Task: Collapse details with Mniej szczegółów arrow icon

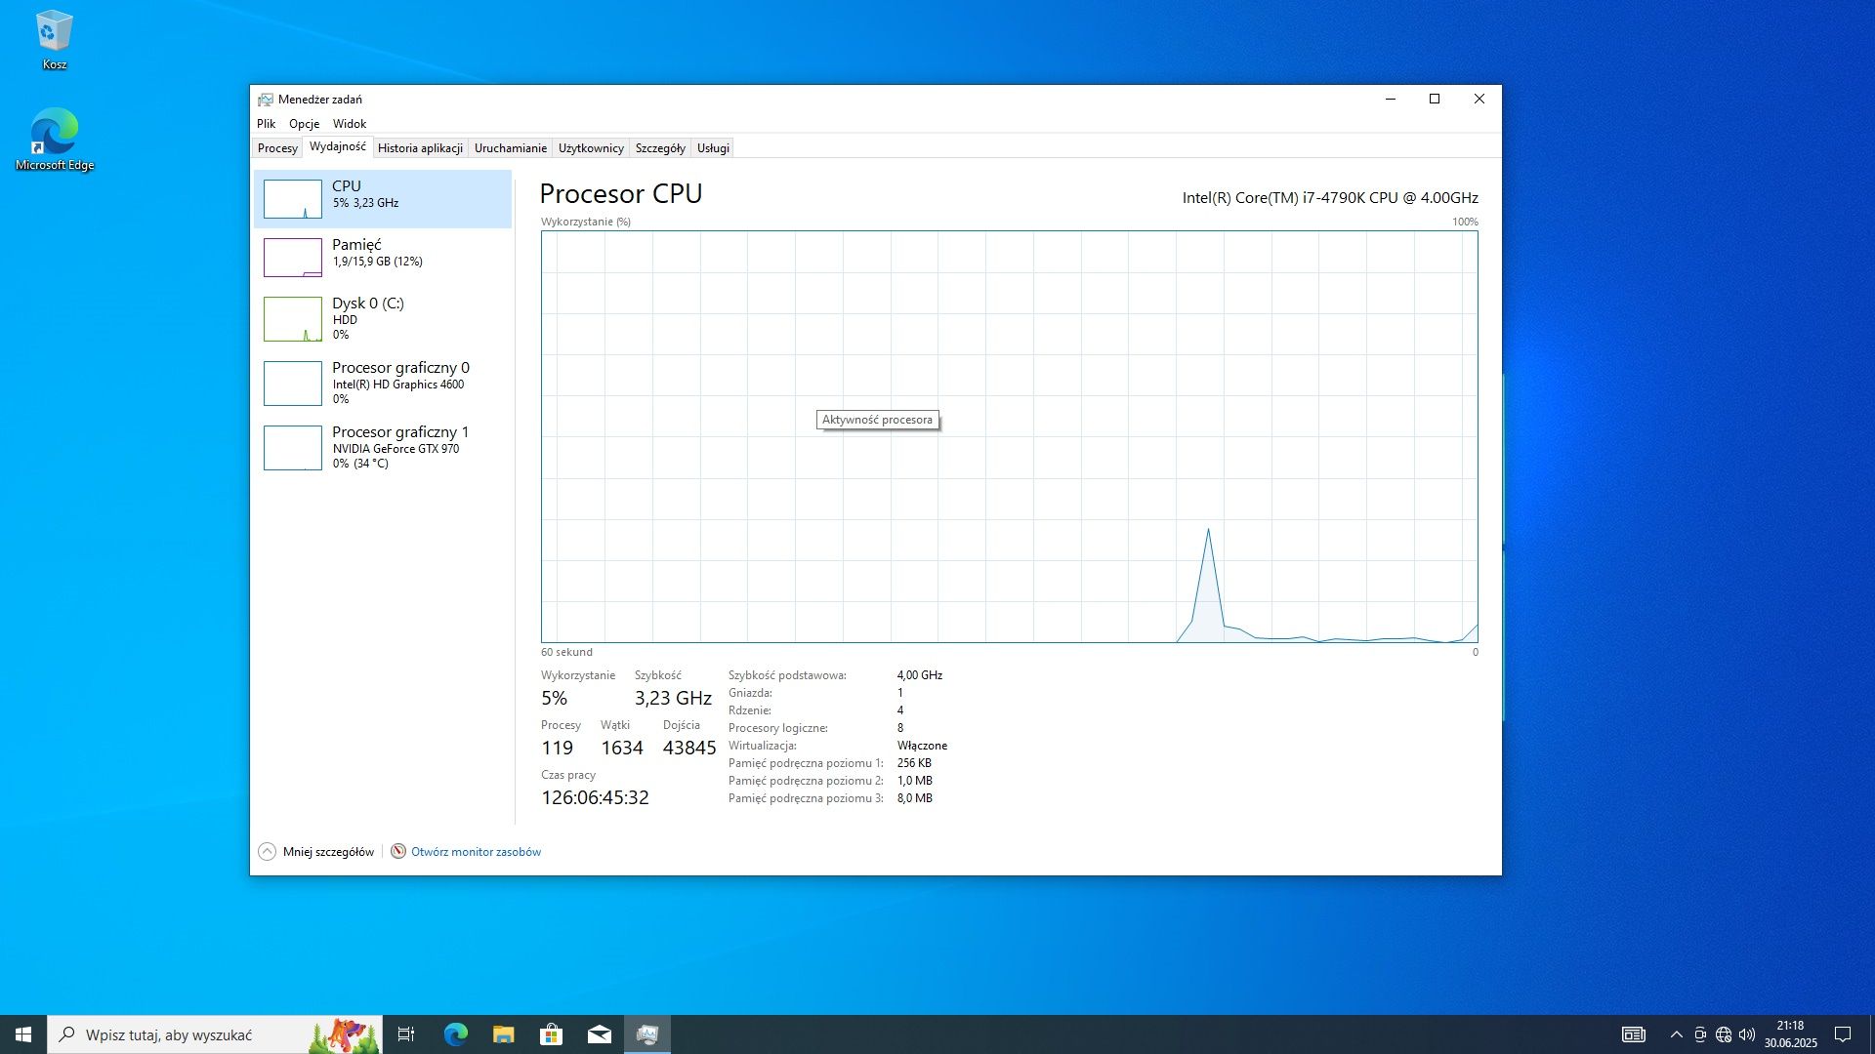Action: click(267, 852)
